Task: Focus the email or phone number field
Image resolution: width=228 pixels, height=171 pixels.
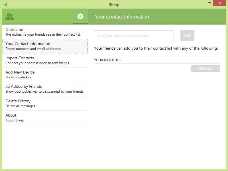Action: (x=134, y=36)
